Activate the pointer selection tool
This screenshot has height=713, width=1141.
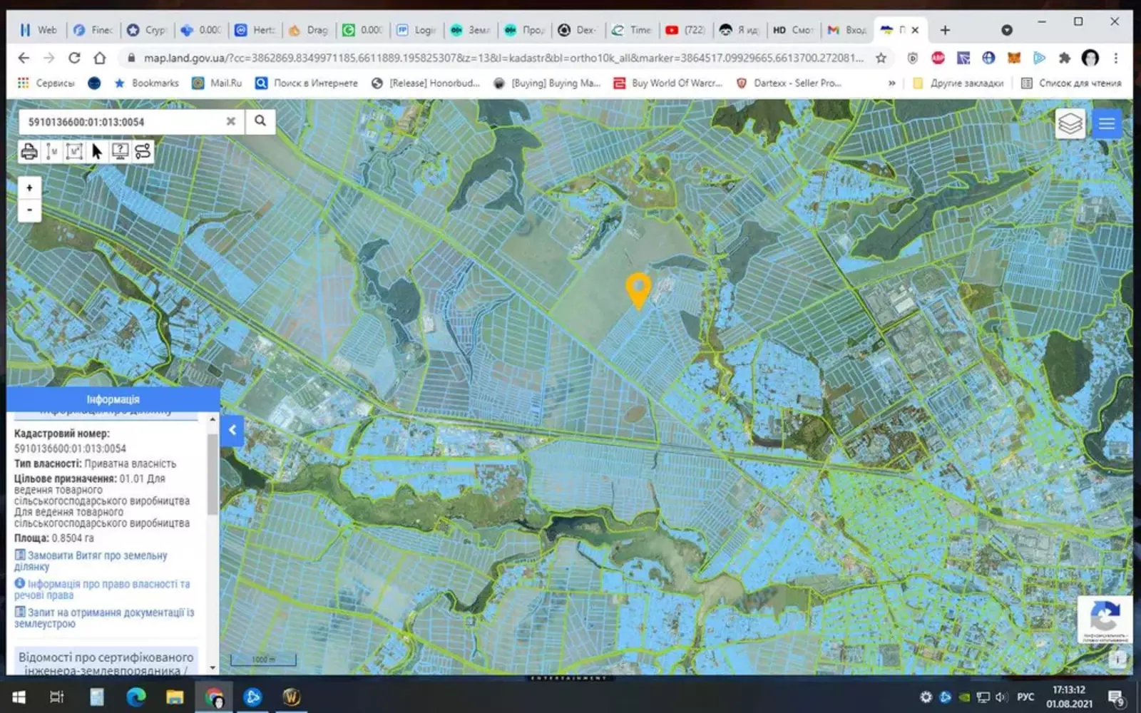tap(97, 151)
